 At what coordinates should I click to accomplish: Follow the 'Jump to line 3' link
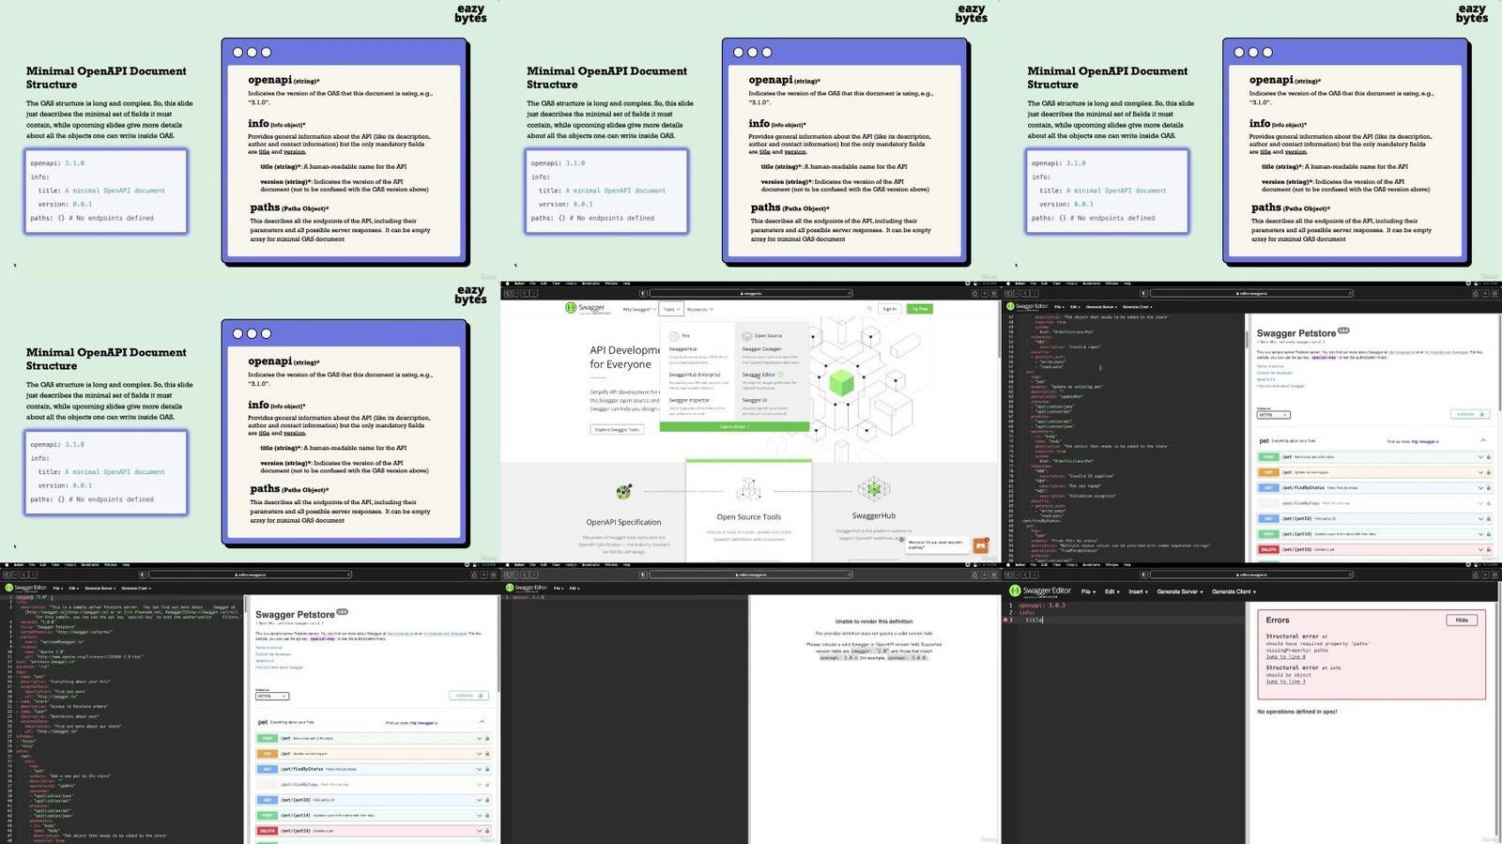point(1285,682)
